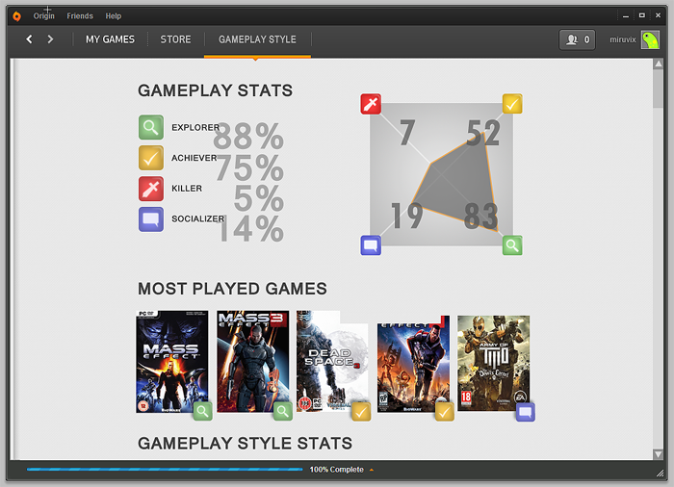Click the GAMEPLAY STATS heading
Image resolution: width=674 pixels, height=487 pixels.
(215, 90)
